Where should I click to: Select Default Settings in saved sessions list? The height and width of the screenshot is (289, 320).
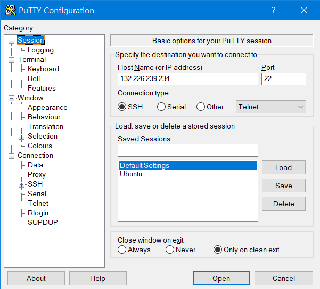(x=188, y=165)
